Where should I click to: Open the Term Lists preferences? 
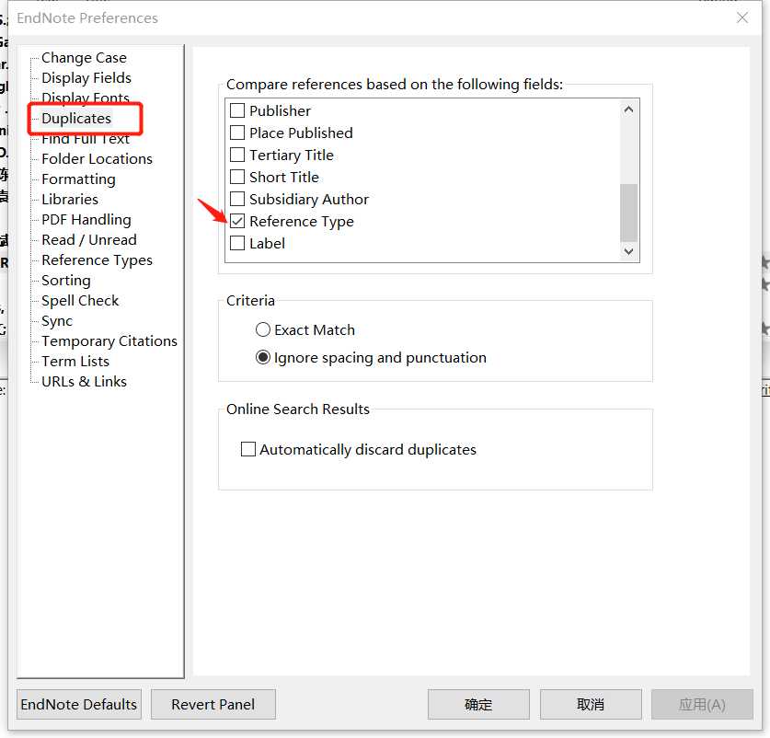[75, 362]
